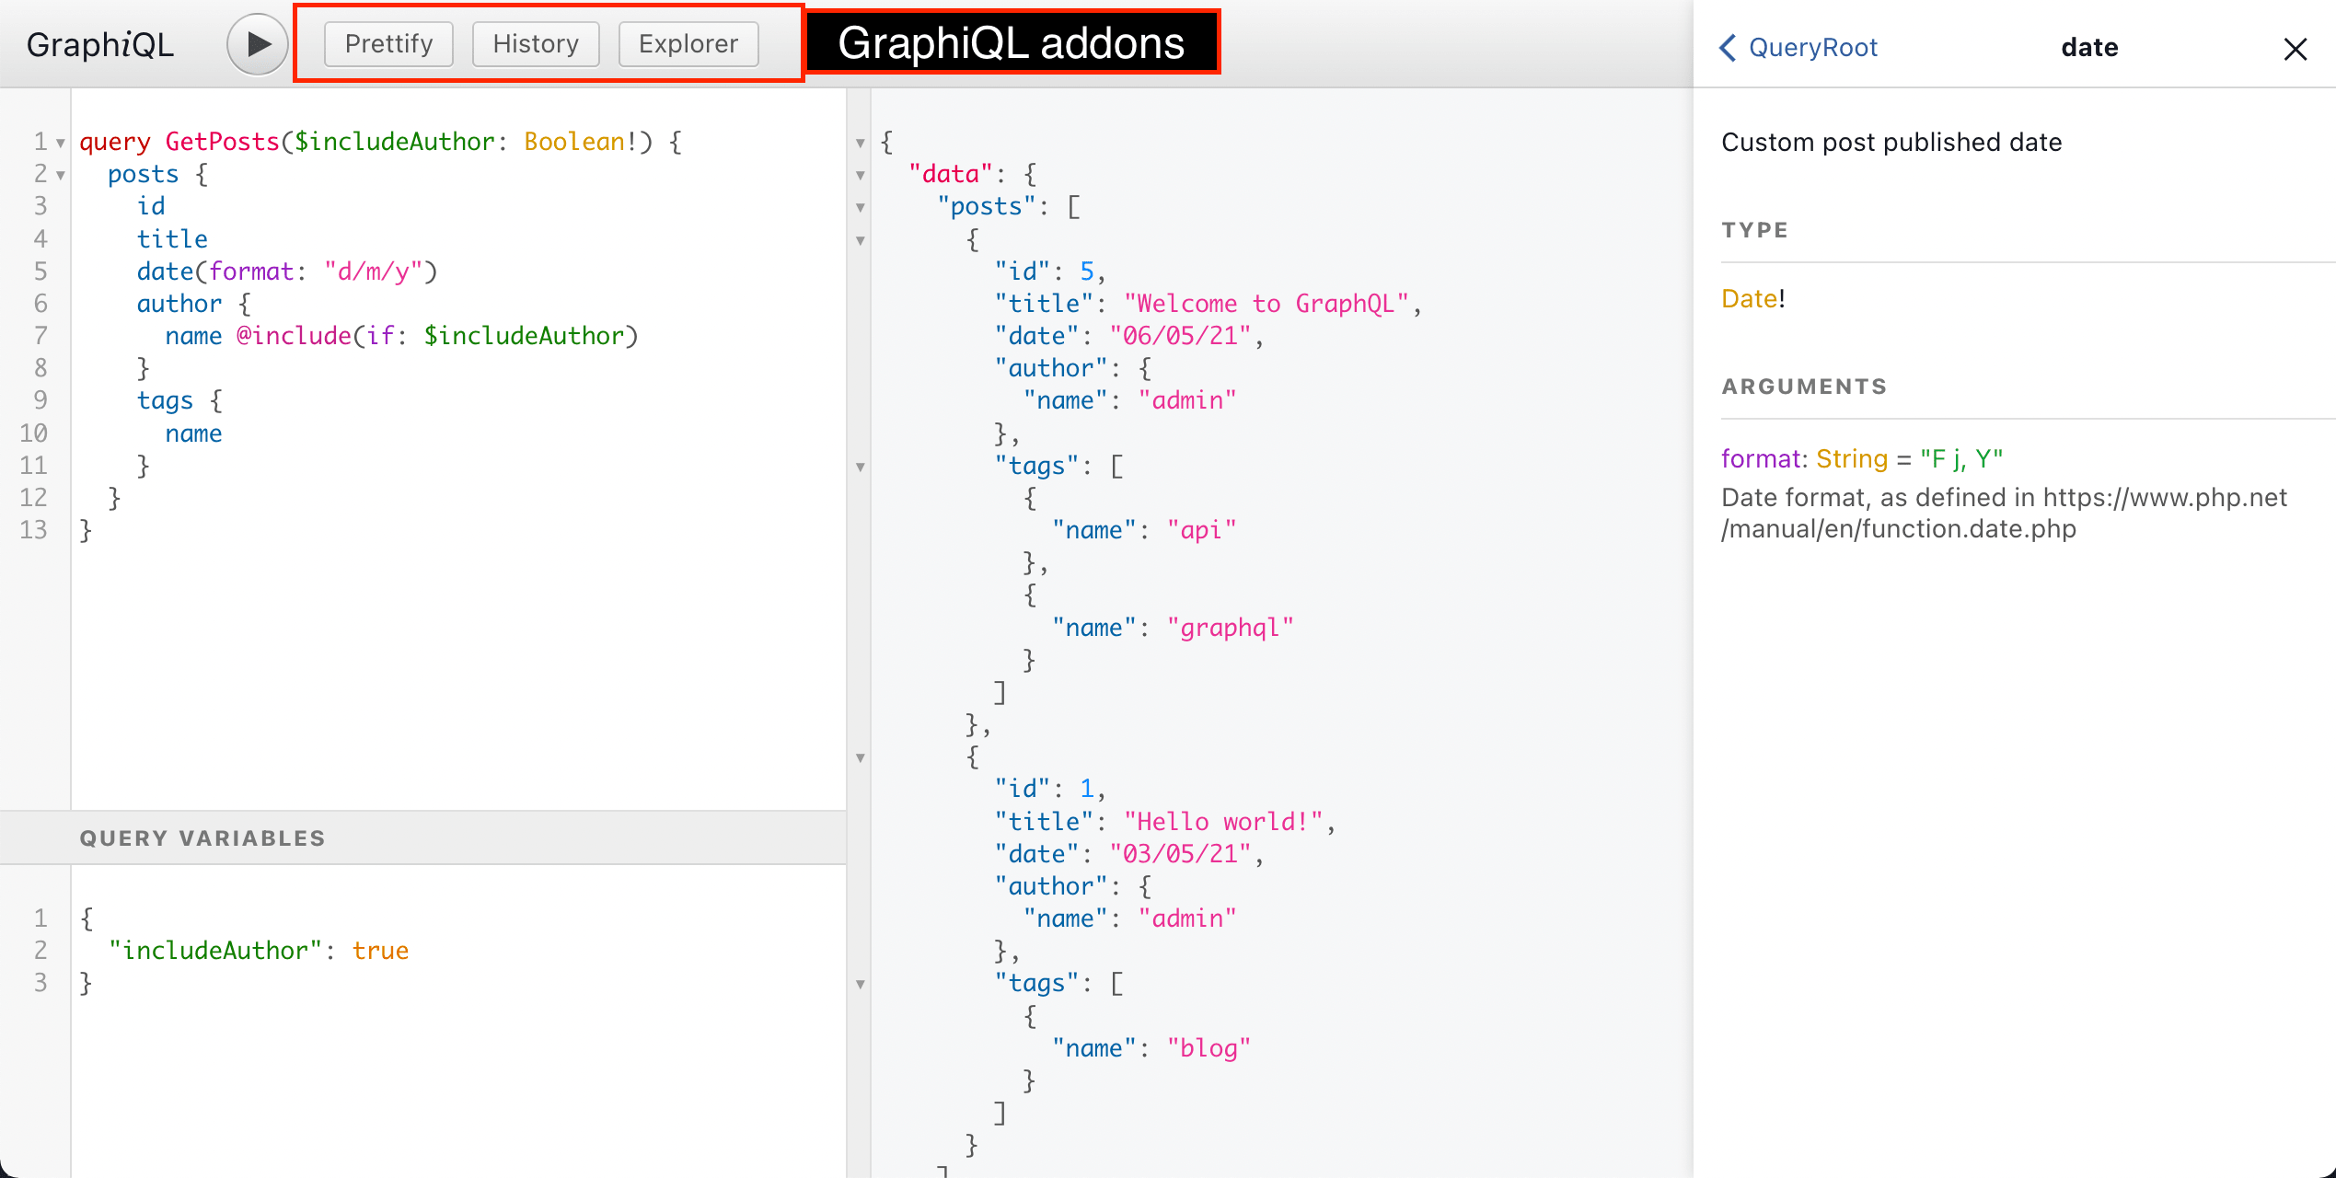Open the Explorer panel
The width and height of the screenshot is (2336, 1178).
pos(689,45)
